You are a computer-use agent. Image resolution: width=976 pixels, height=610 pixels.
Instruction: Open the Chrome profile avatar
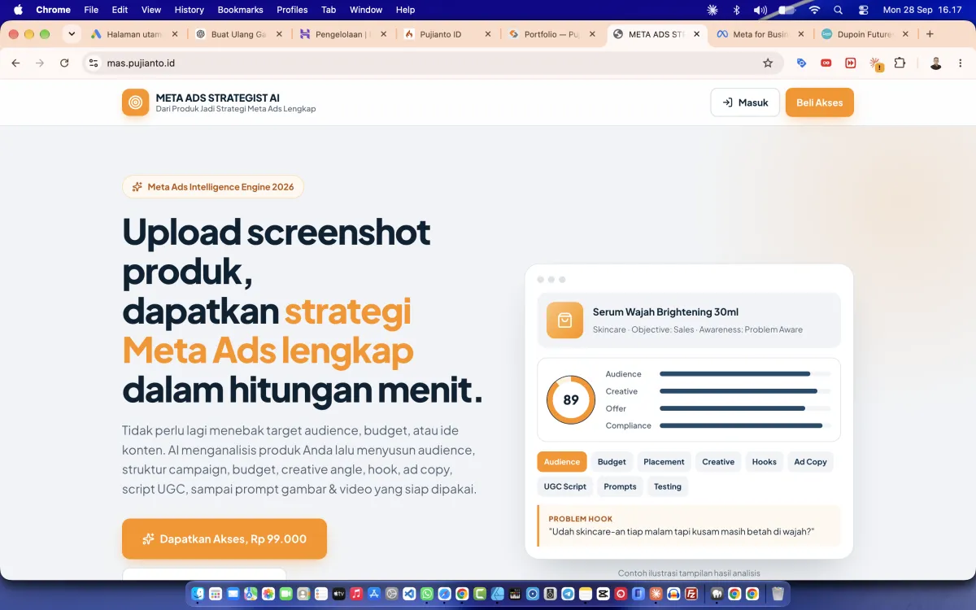coord(936,63)
